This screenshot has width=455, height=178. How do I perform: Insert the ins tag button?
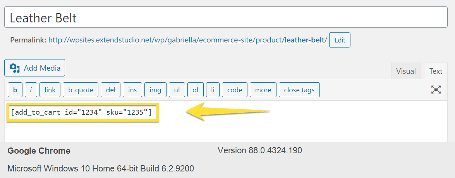(132, 90)
